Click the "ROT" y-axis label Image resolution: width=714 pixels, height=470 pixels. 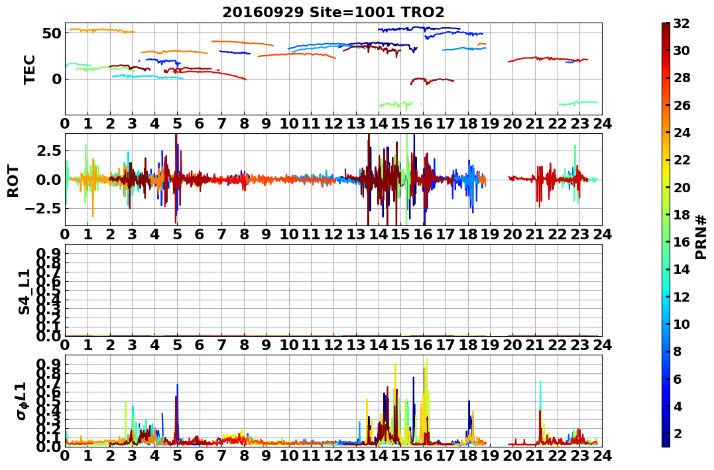point(13,181)
